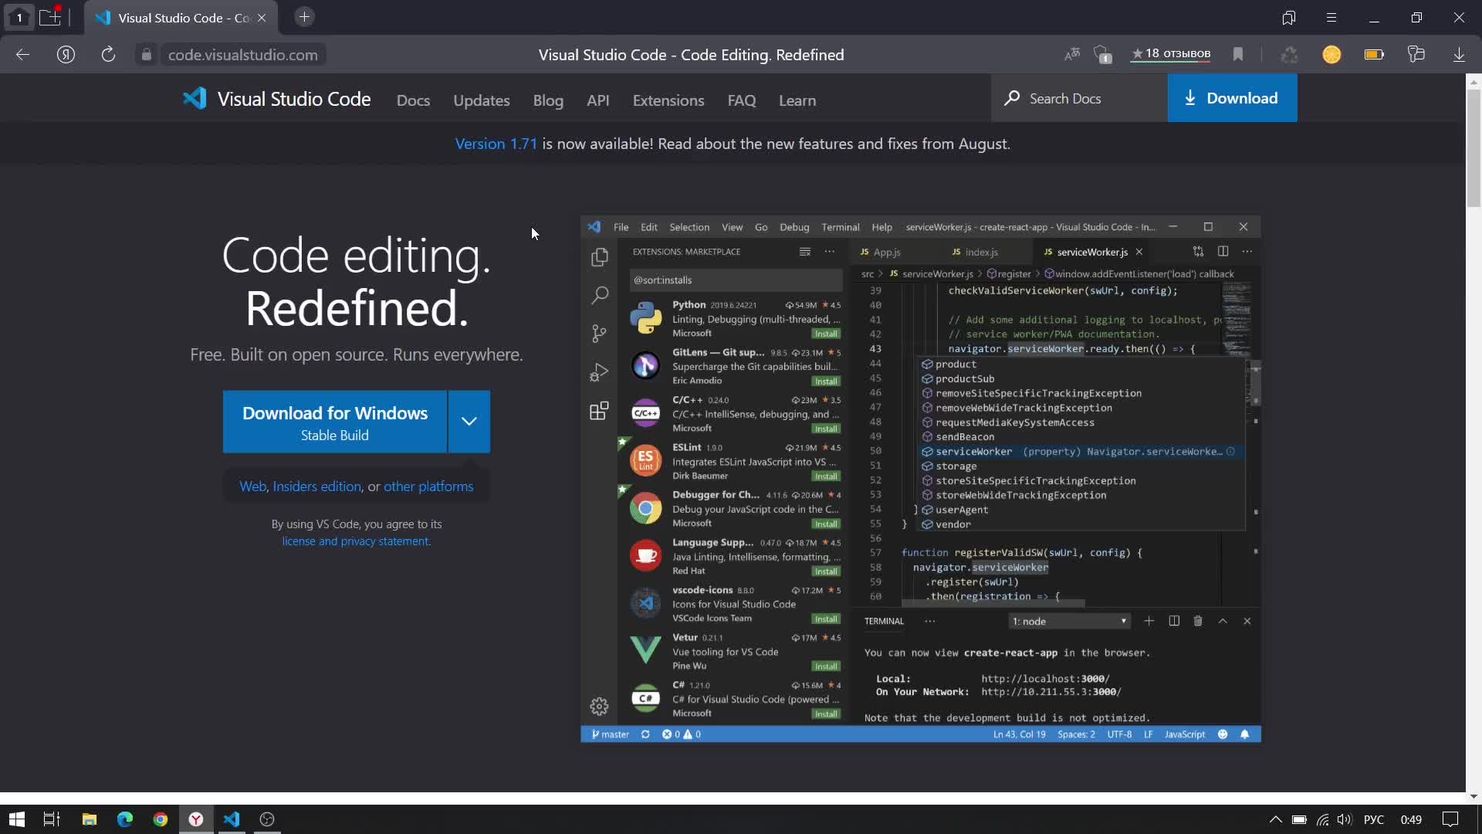Click the greyed extension icon in toolbar
The height and width of the screenshot is (834, 1482).
(1290, 54)
